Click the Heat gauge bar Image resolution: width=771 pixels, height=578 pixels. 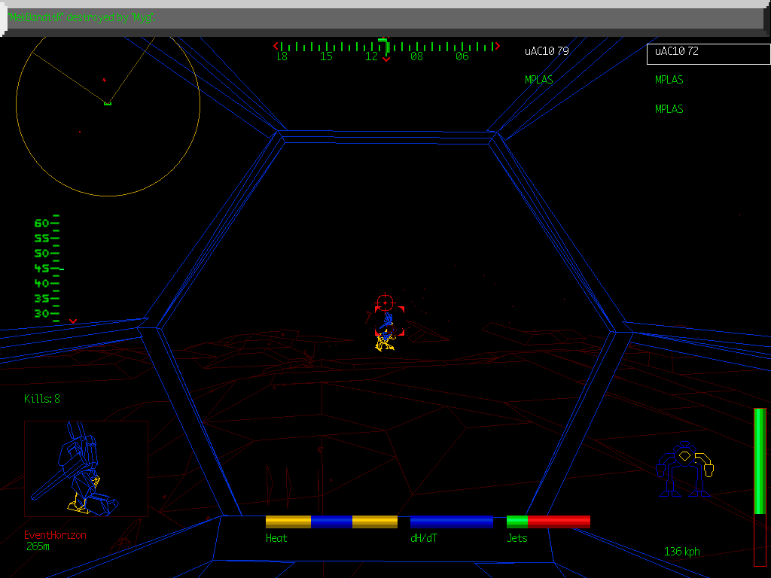tap(331, 522)
